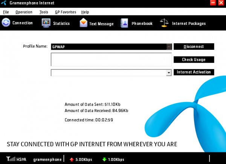Switch to the Internet Packages label
Screen dimensions: 226x164
click(x=189, y=23)
